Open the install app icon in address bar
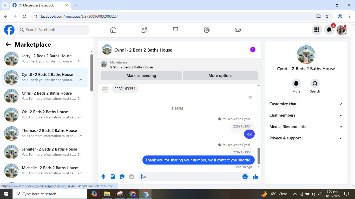Image resolution: width=355 pixels, height=199 pixels. tap(319, 16)
